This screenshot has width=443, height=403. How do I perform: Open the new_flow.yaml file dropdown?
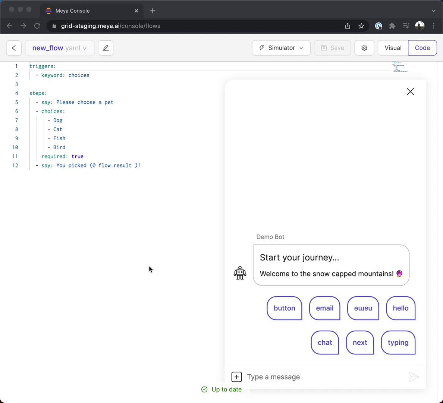point(60,48)
